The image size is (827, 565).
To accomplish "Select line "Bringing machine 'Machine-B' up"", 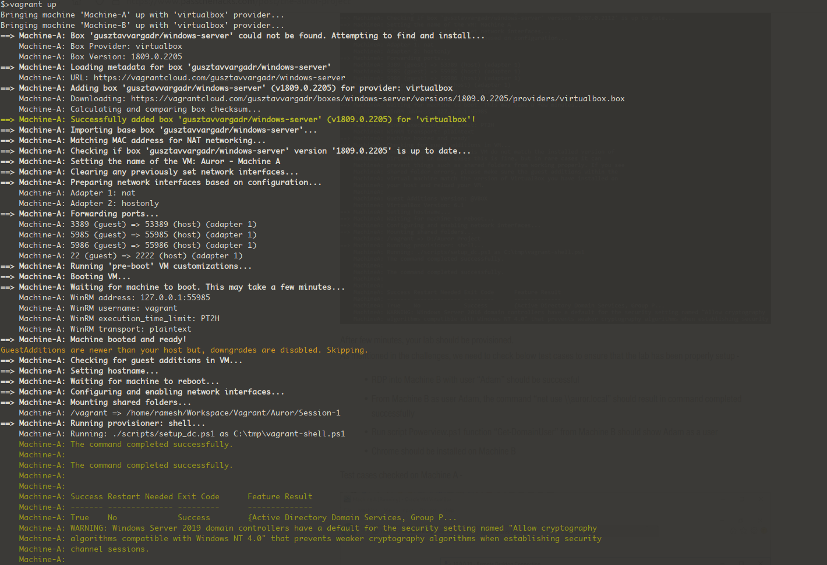I will (x=143, y=26).
